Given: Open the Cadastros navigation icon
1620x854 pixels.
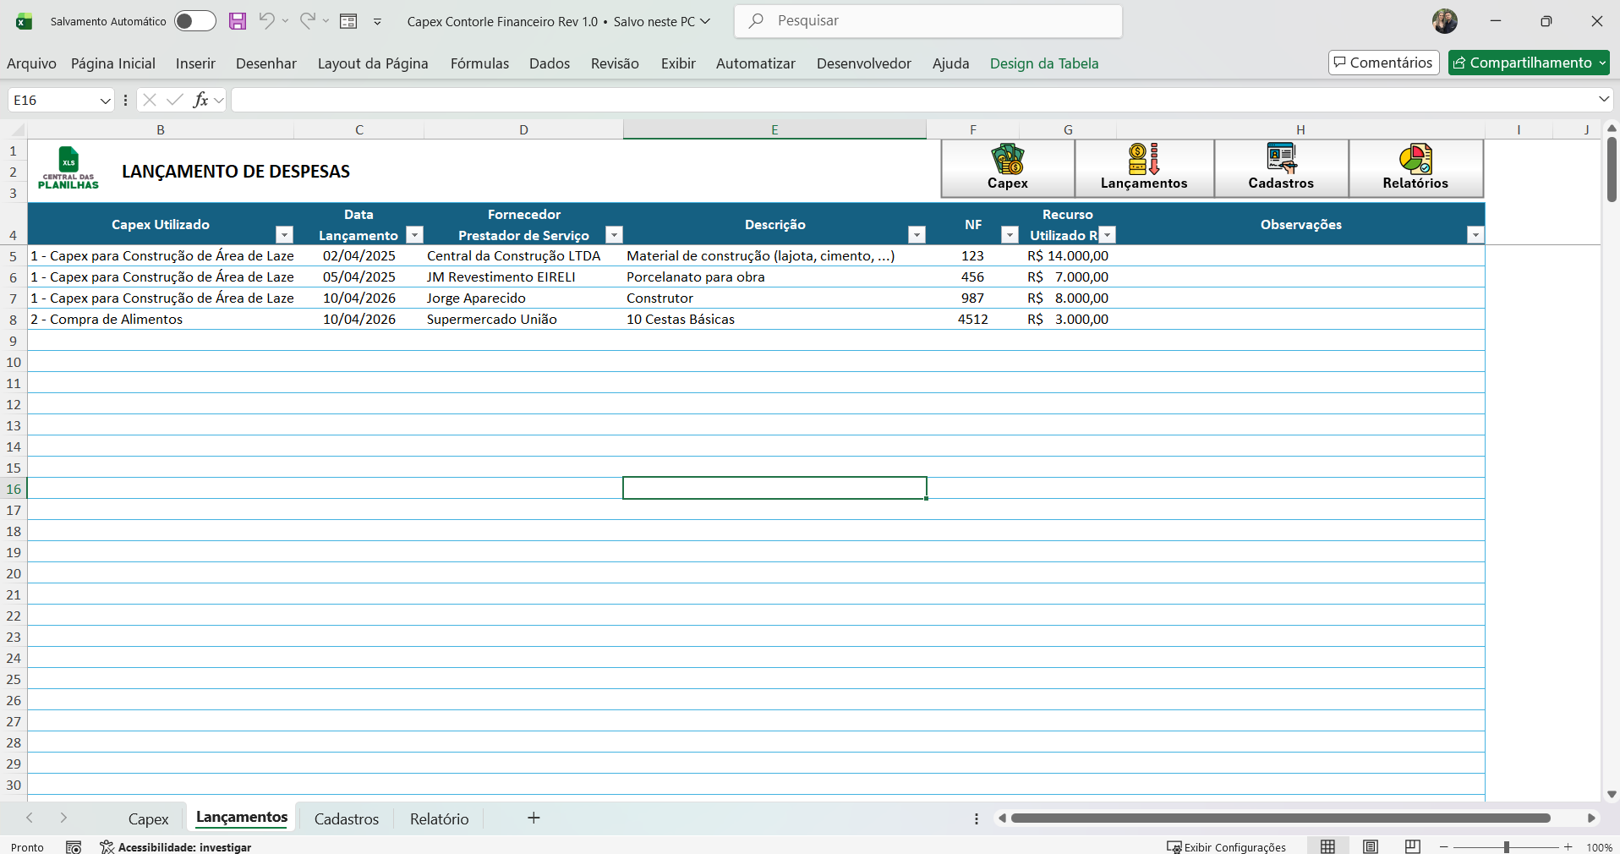Looking at the screenshot, I should 1281,168.
